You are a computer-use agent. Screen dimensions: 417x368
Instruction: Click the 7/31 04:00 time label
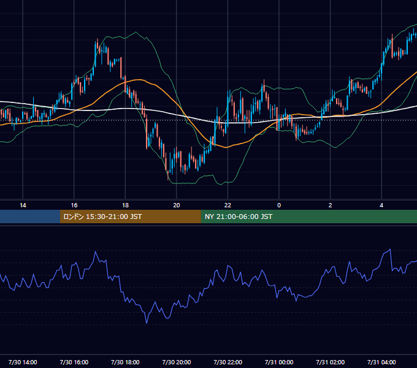tap(381, 362)
